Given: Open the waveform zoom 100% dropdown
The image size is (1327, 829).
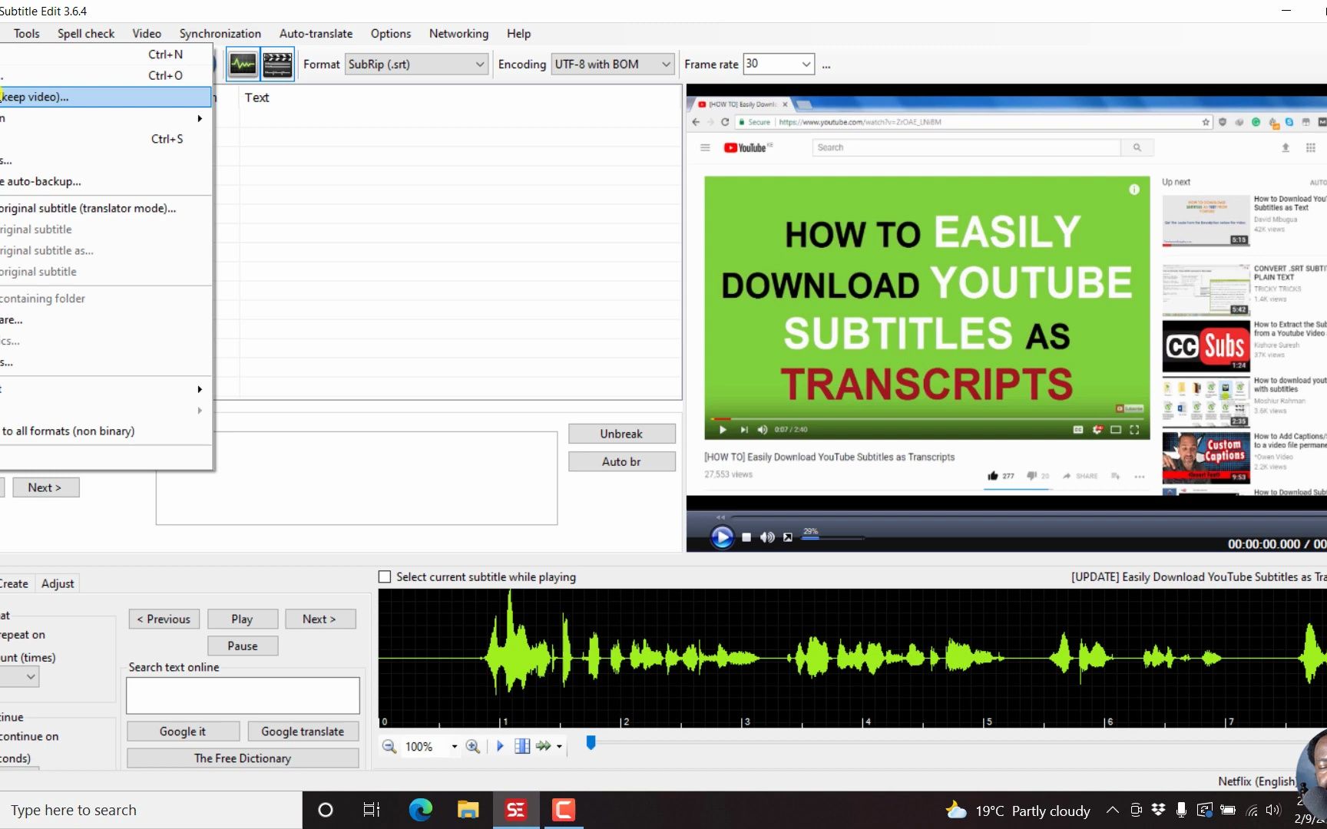Looking at the screenshot, I should pyautogui.click(x=455, y=746).
